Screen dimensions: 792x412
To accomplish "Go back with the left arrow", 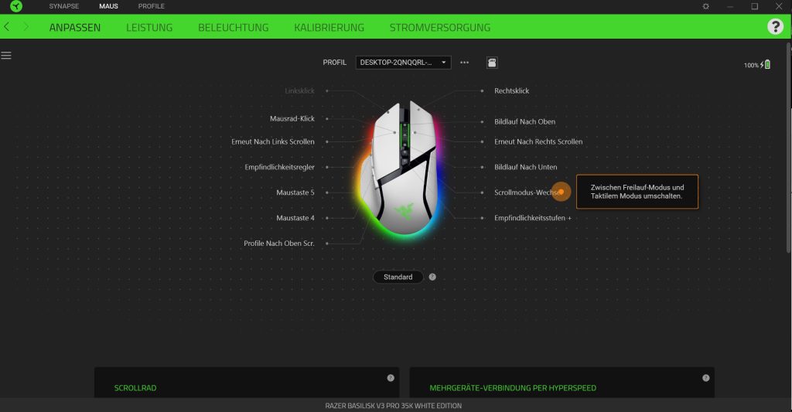I will [6, 27].
